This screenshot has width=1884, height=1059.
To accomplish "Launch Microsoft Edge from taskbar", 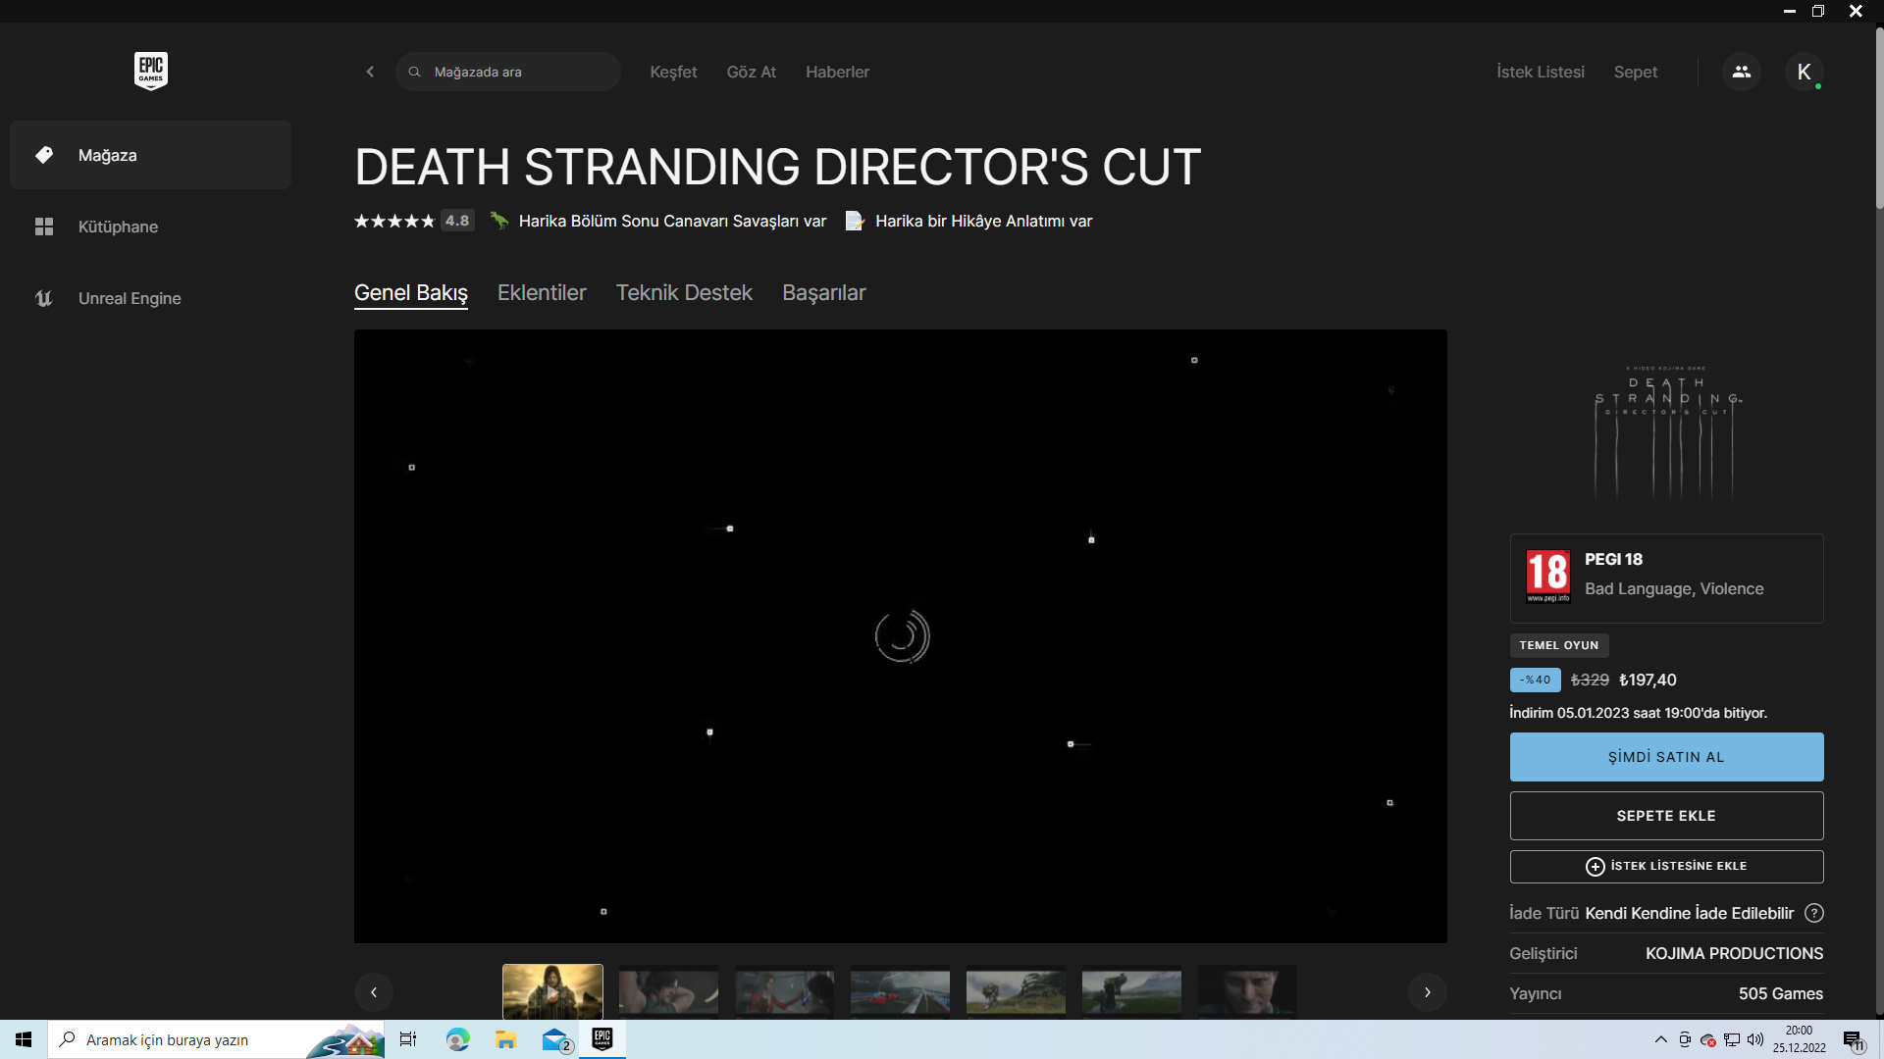I will 457,1039.
